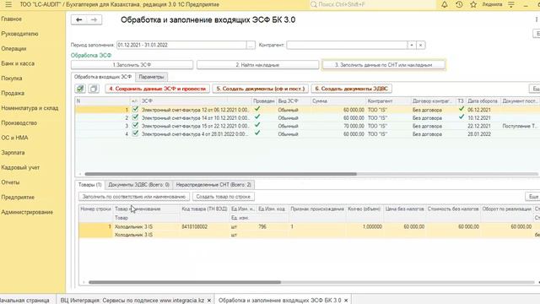Click Сумма column header
This screenshot has width=540, height=304.
[x=338, y=101]
